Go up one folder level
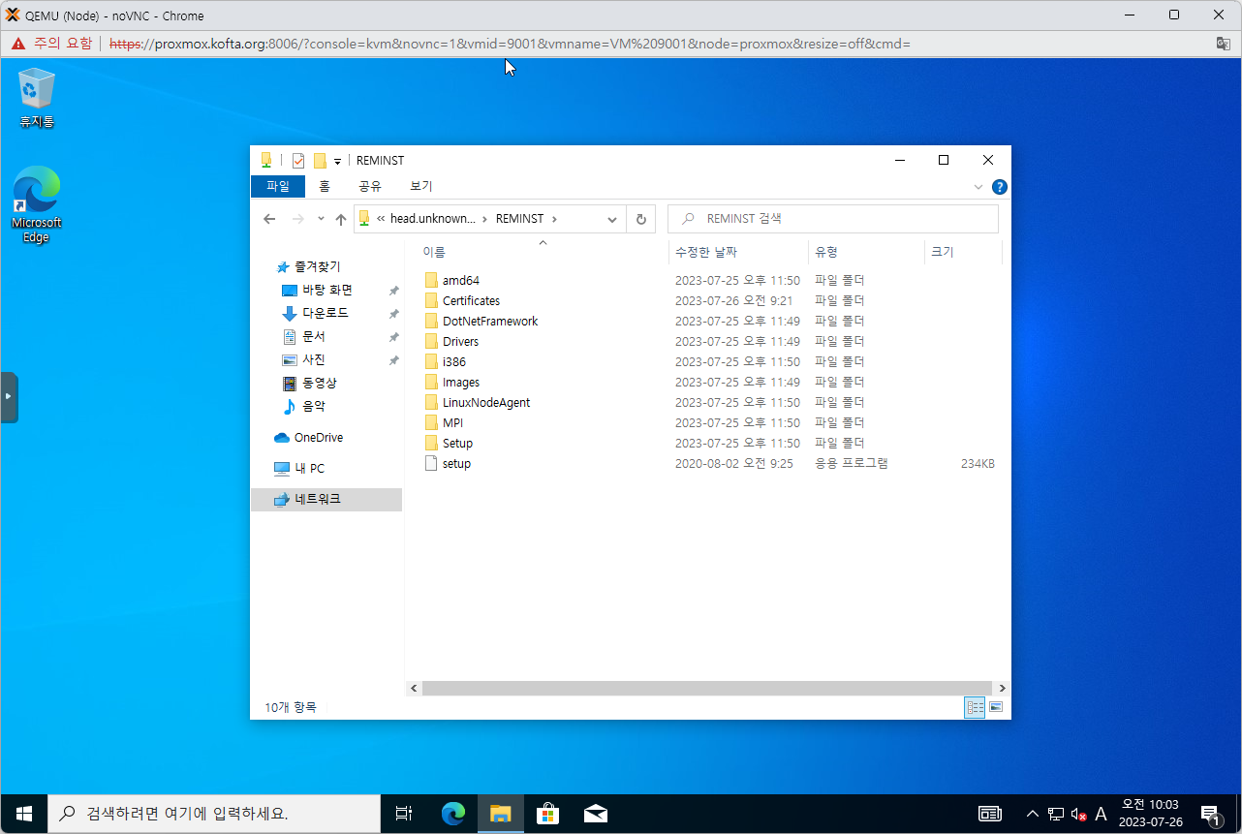Image resolution: width=1242 pixels, height=834 pixels. 341,219
